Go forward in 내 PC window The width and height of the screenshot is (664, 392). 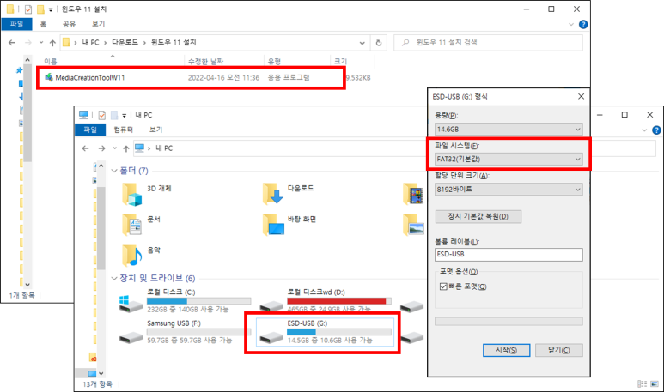(x=101, y=148)
